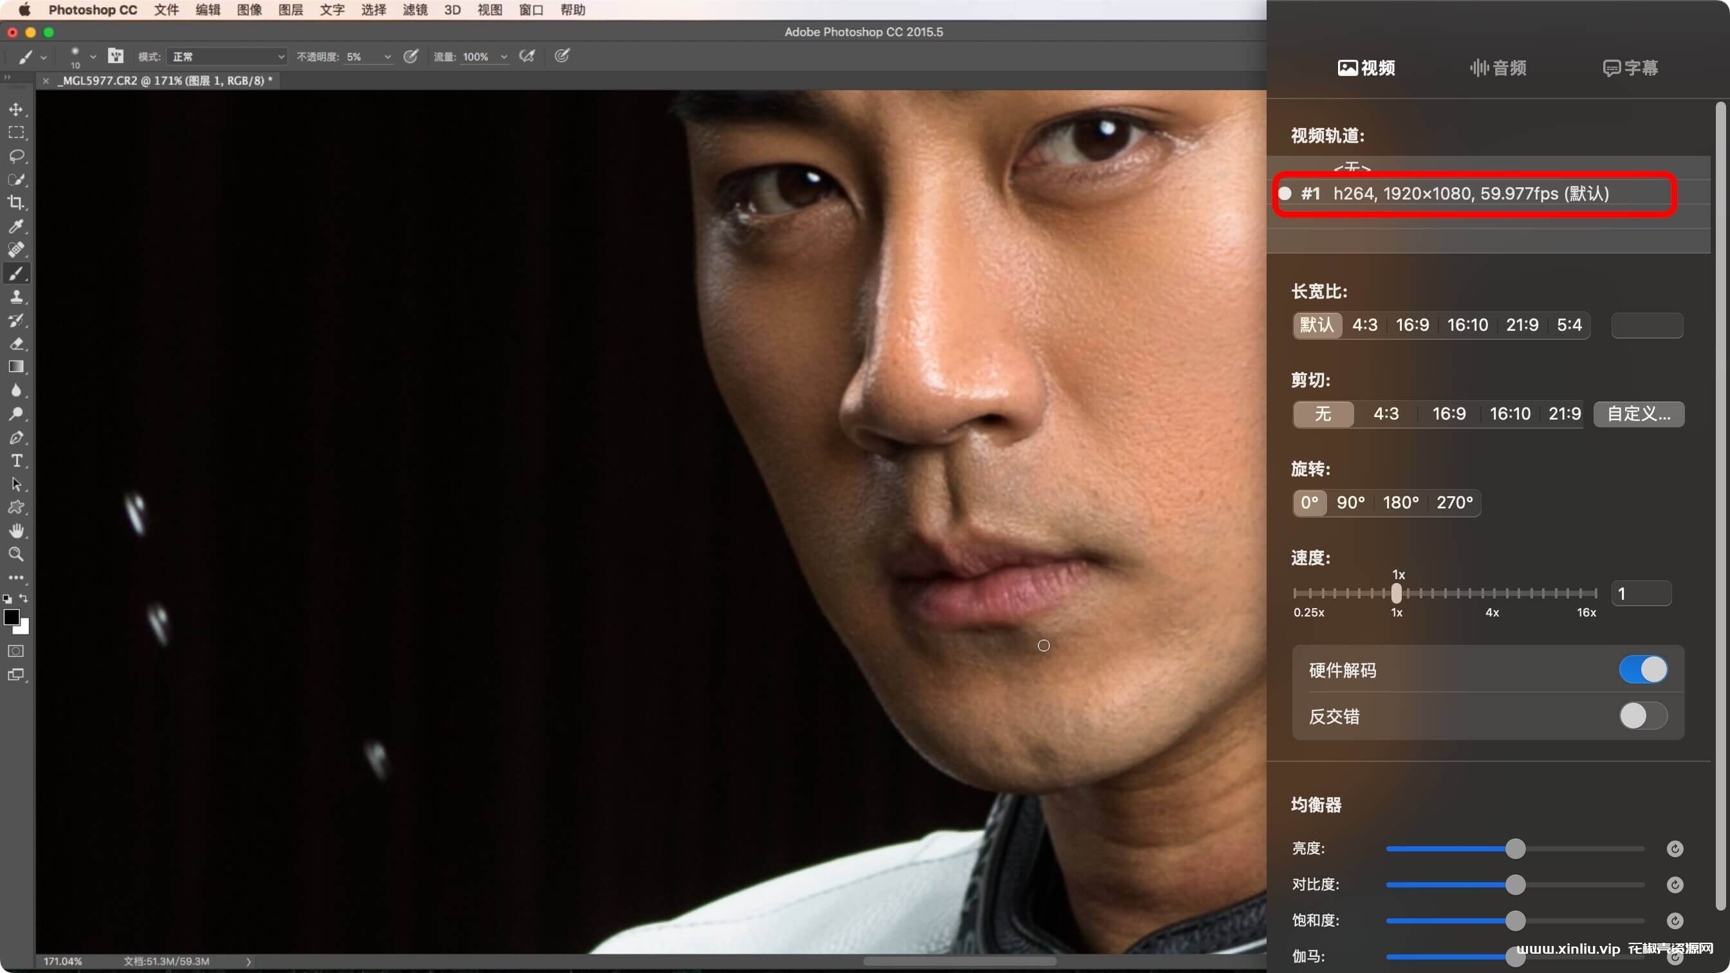This screenshot has height=973, width=1730.
Task: Set aspect ratio to 16:9
Action: (x=1412, y=325)
